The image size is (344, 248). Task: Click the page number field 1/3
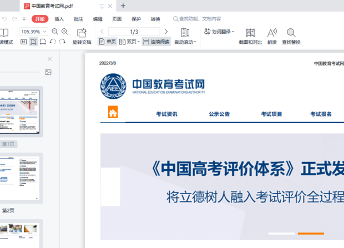[x=134, y=32]
